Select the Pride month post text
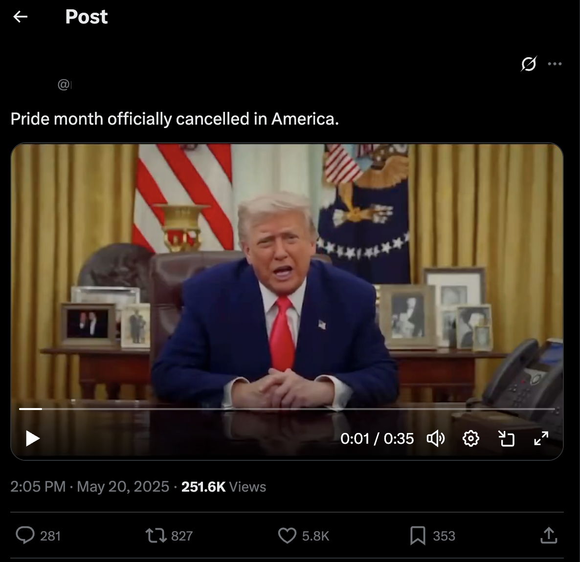This screenshot has height=562, width=580. click(x=175, y=119)
